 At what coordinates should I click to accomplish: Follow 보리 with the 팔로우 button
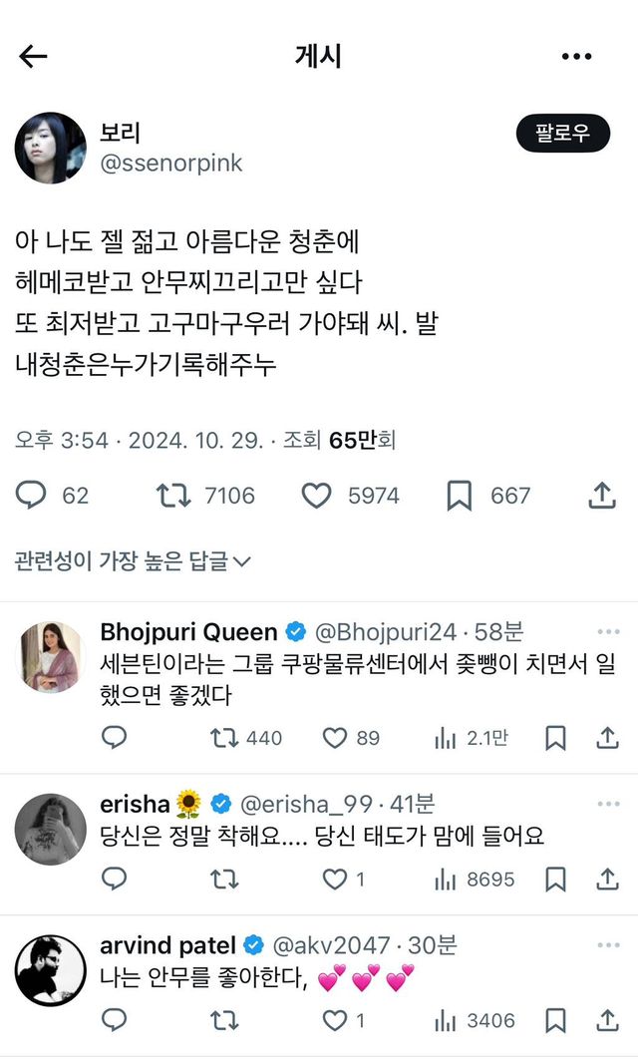pos(562,134)
